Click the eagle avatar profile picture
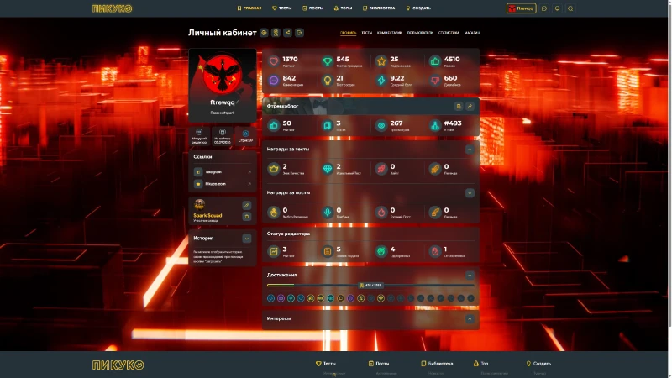The width and height of the screenshot is (672, 378). [x=223, y=74]
